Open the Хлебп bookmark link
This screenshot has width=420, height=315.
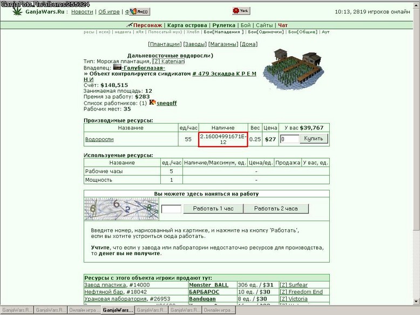click(193, 32)
